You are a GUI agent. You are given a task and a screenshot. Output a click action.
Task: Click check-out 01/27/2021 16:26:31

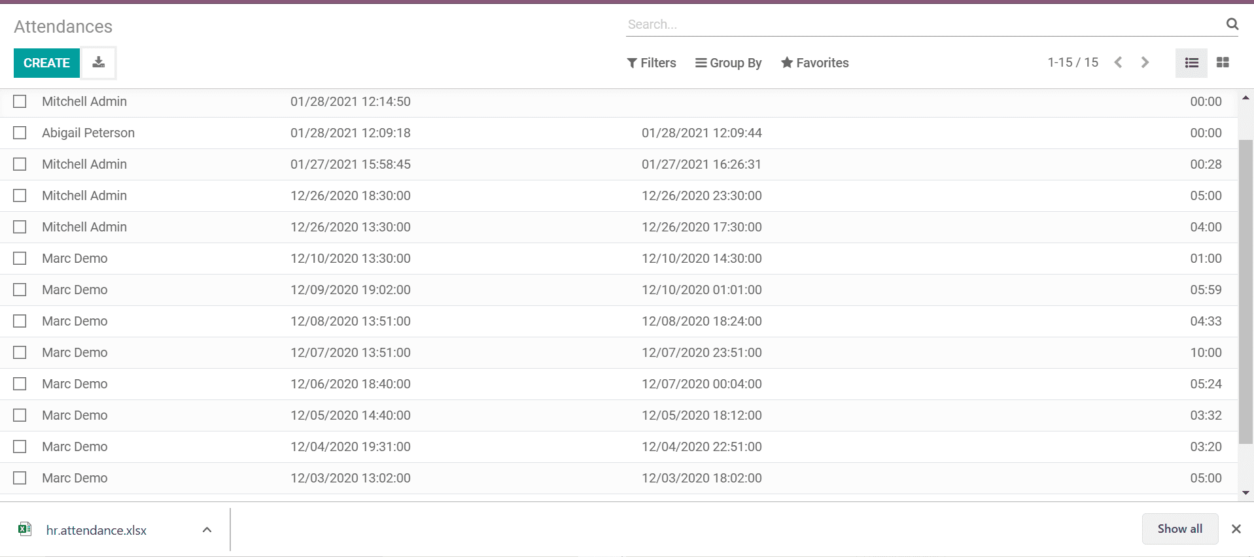click(x=701, y=164)
